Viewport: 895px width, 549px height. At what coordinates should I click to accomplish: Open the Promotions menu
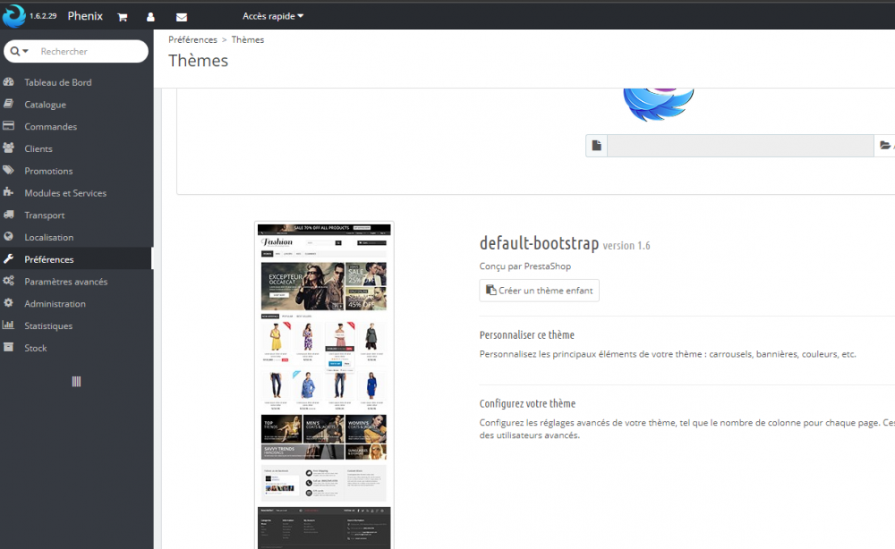pyautogui.click(x=76, y=171)
